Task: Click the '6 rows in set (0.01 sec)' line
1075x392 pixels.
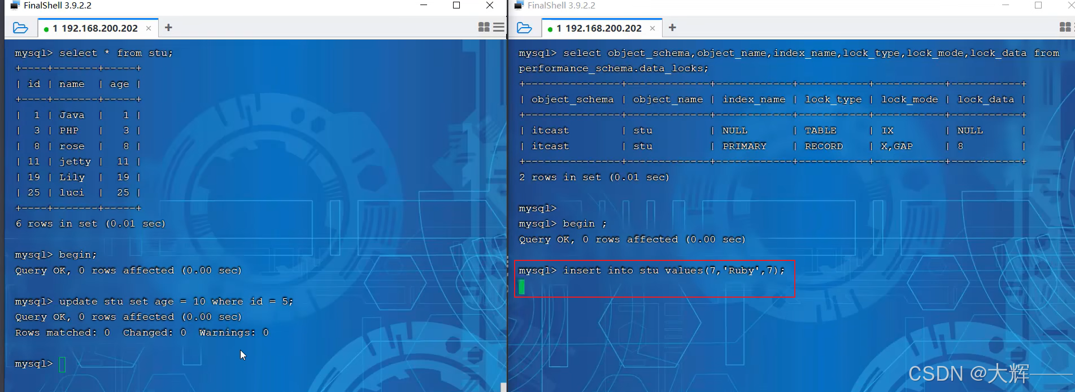Action: [x=90, y=224]
